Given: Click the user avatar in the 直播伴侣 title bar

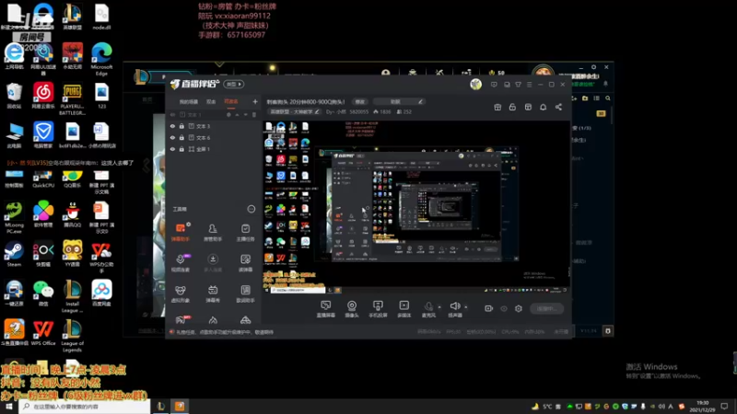Looking at the screenshot, I should [x=475, y=84].
